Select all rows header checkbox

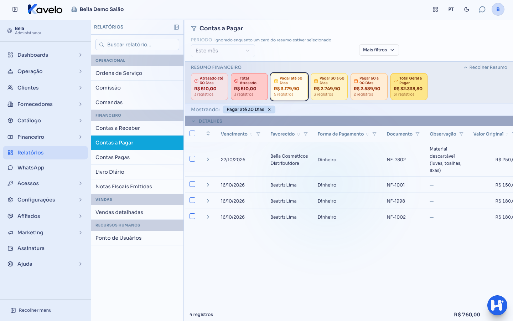(x=192, y=133)
